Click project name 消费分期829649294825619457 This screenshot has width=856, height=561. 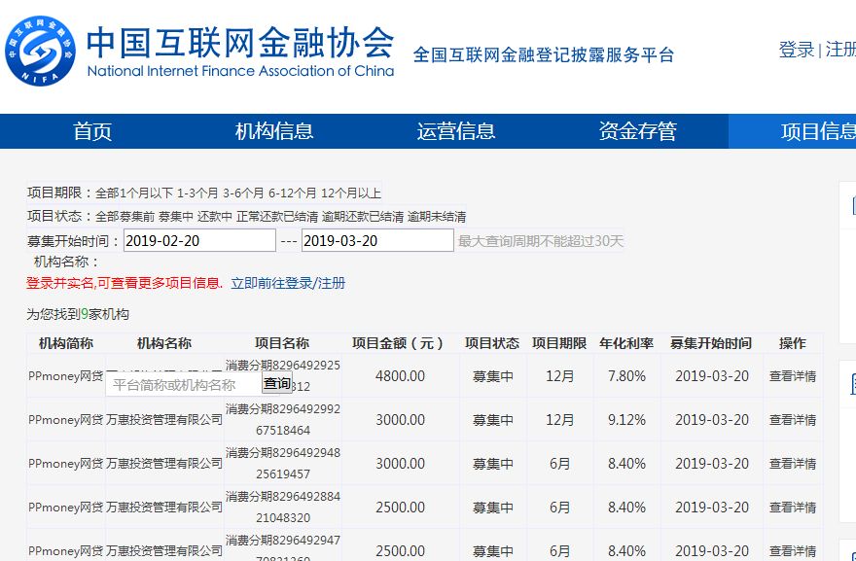(x=283, y=464)
